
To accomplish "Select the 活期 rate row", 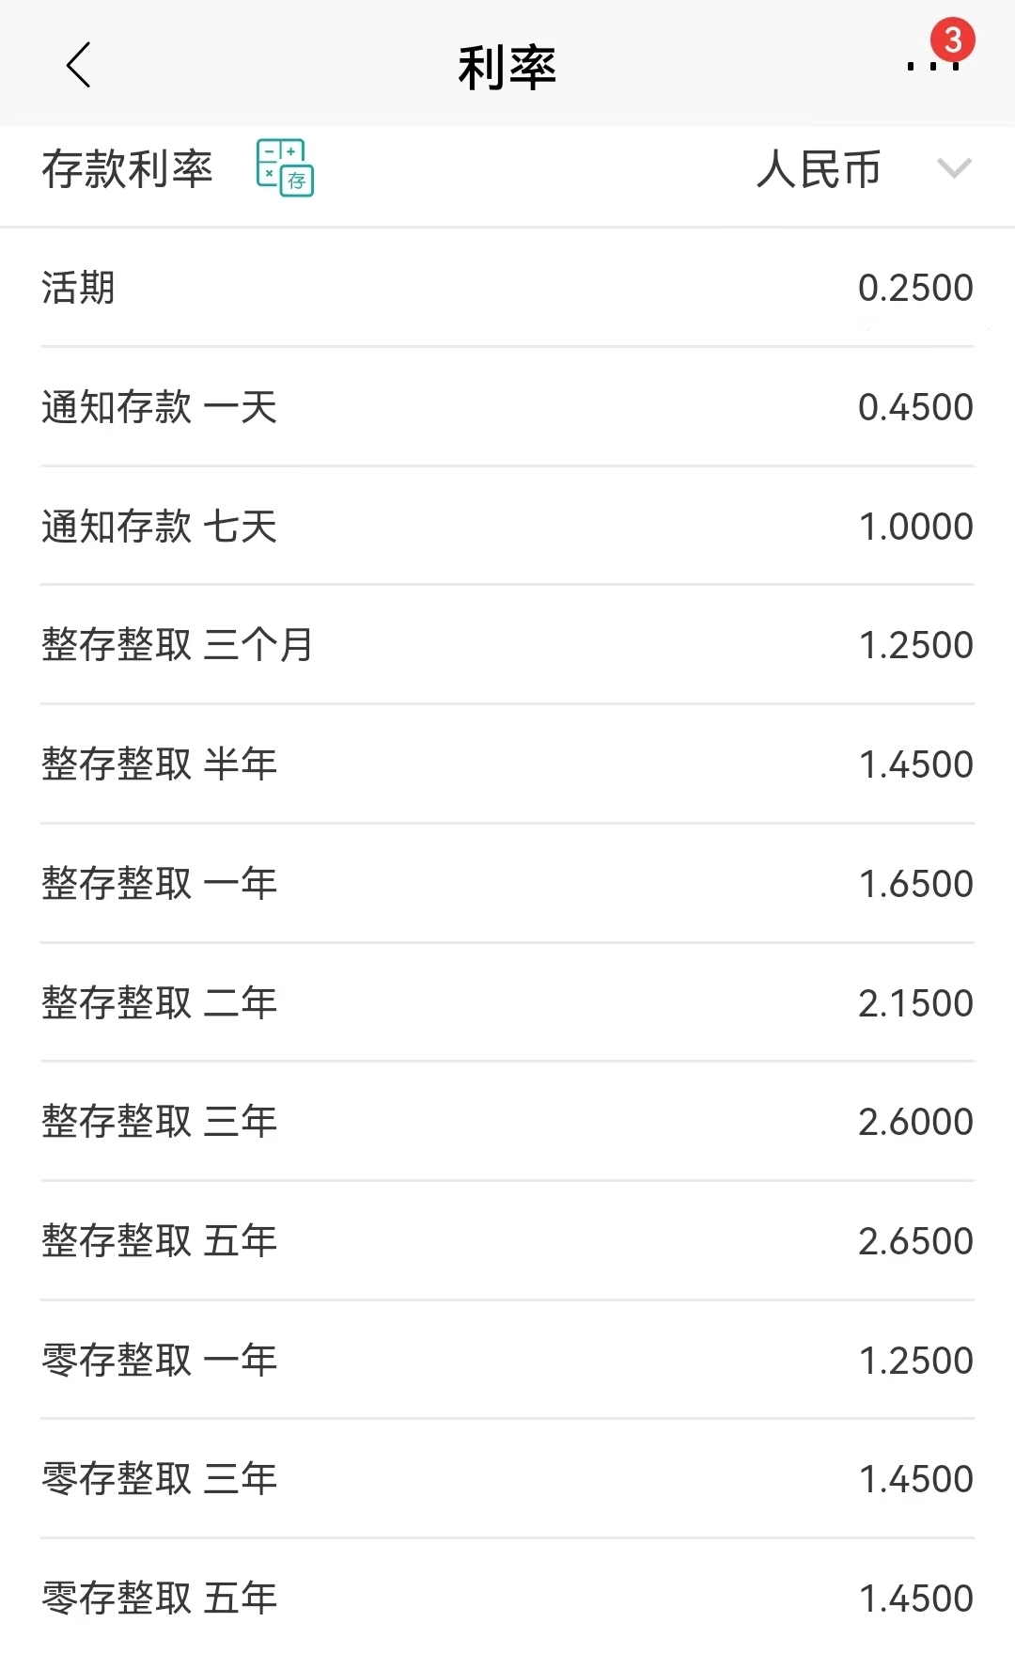I will click(507, 288).
